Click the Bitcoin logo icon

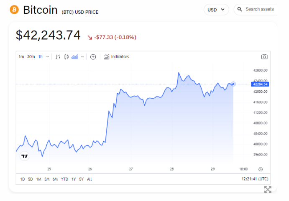(x=14, y=9)
